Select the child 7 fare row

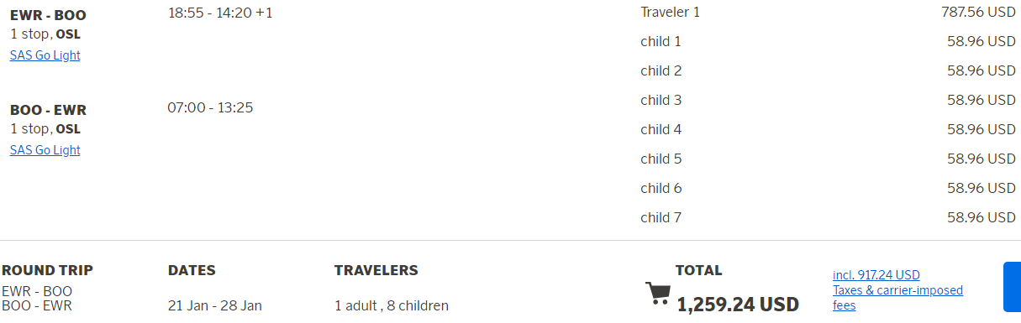[828, 217]
